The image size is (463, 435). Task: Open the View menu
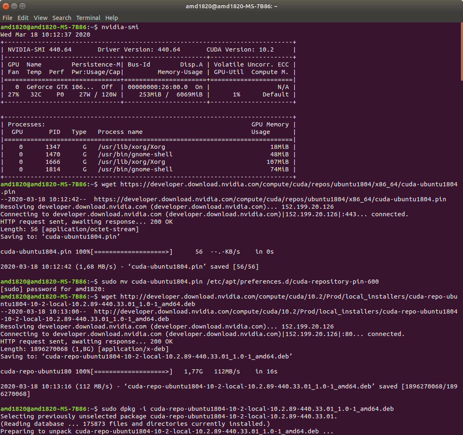coord(40,18)
